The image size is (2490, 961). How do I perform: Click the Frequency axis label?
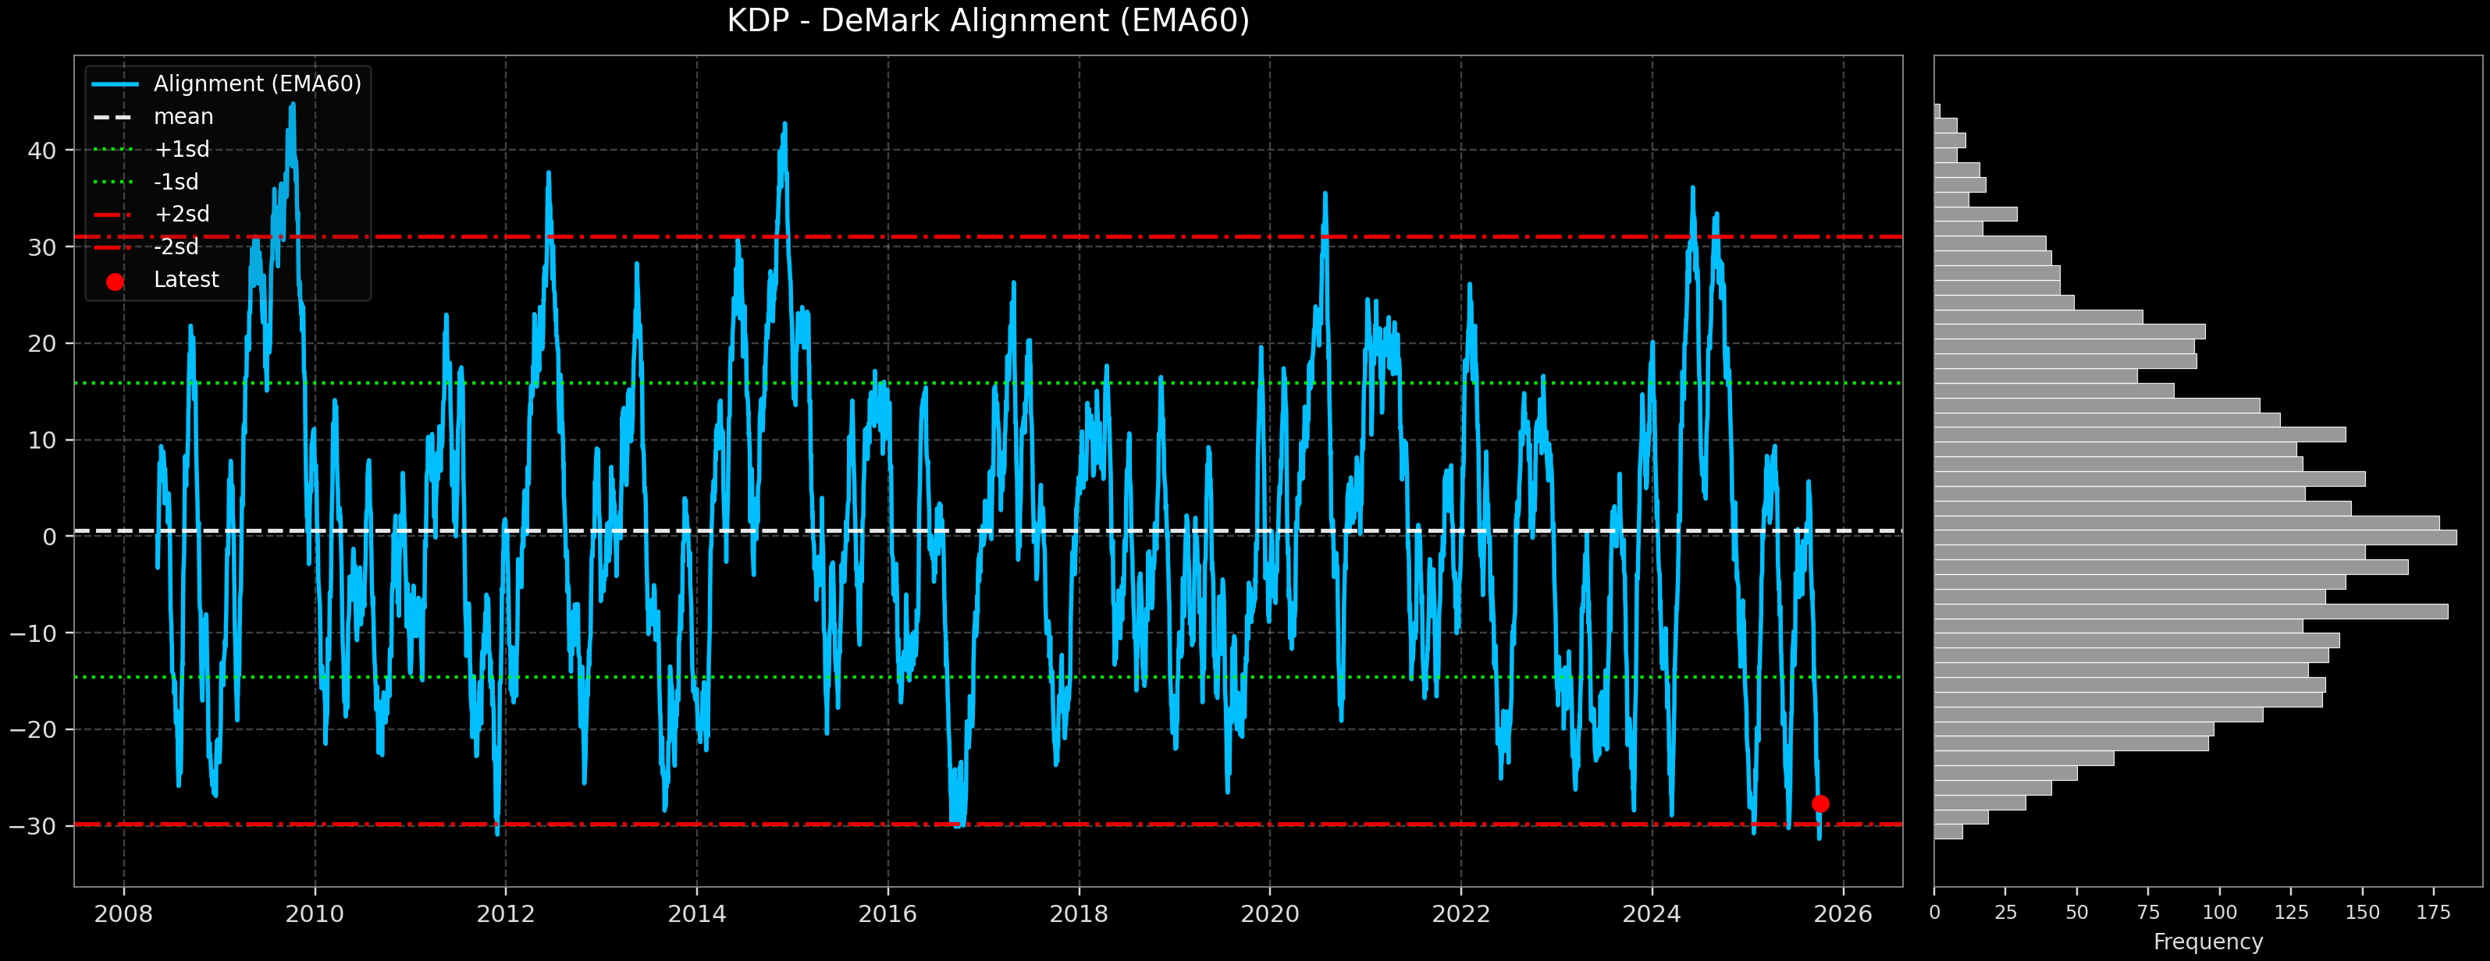click(2207, 941)
